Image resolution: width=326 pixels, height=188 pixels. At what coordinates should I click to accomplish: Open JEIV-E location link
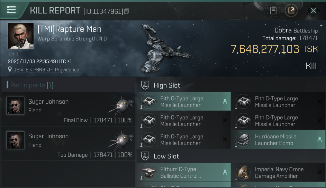(x=46, y=70)
